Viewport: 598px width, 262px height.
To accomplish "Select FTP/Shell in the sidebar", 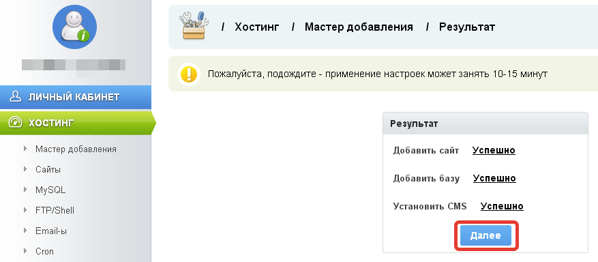I will (x=55, y=211).
